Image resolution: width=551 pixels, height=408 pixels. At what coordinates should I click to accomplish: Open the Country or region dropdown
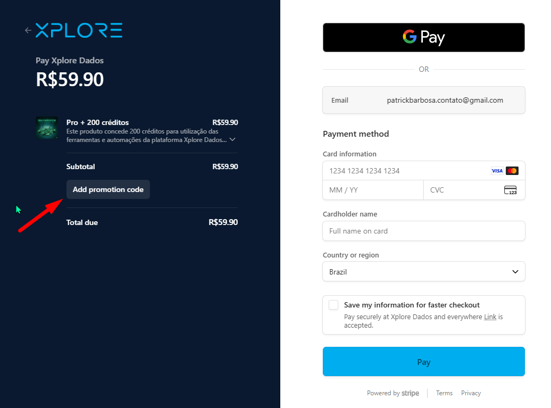point(423,271)
